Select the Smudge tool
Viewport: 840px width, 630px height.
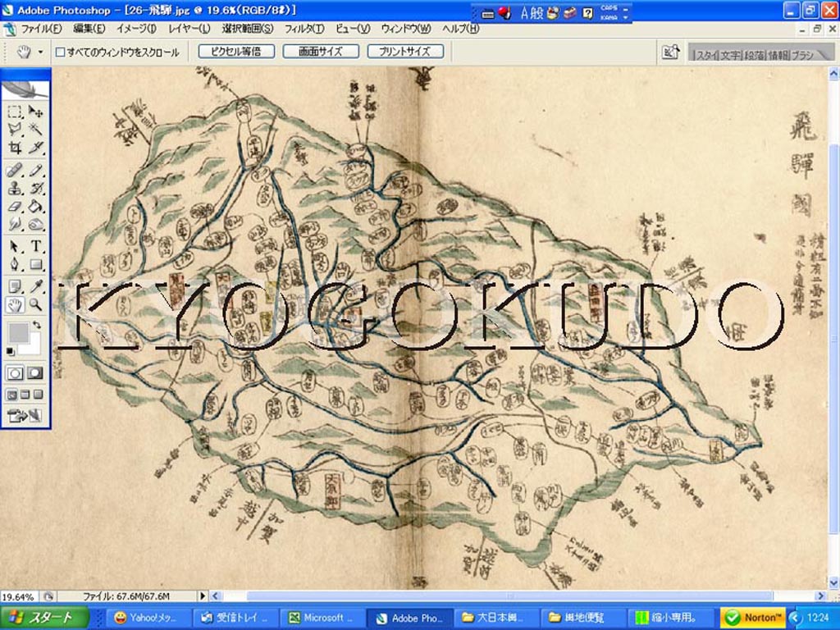tap(15, 223)
